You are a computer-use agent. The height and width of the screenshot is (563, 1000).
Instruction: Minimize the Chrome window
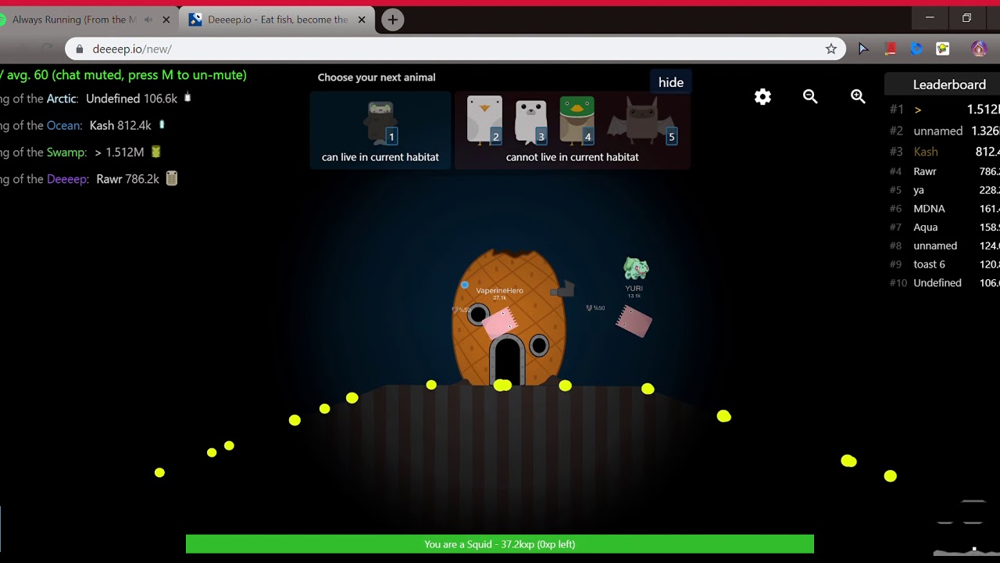[930, 17]
